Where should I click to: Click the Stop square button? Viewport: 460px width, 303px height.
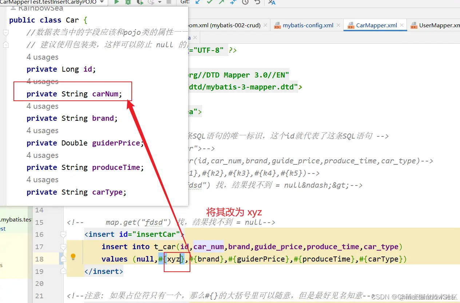tap(168, 2)
